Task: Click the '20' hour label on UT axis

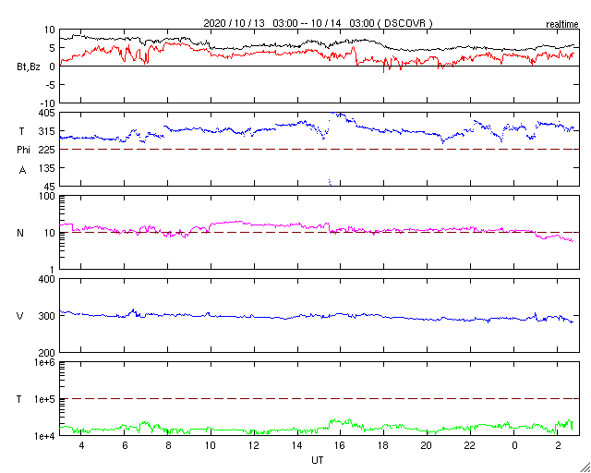Action: click(x=427, y=446)
